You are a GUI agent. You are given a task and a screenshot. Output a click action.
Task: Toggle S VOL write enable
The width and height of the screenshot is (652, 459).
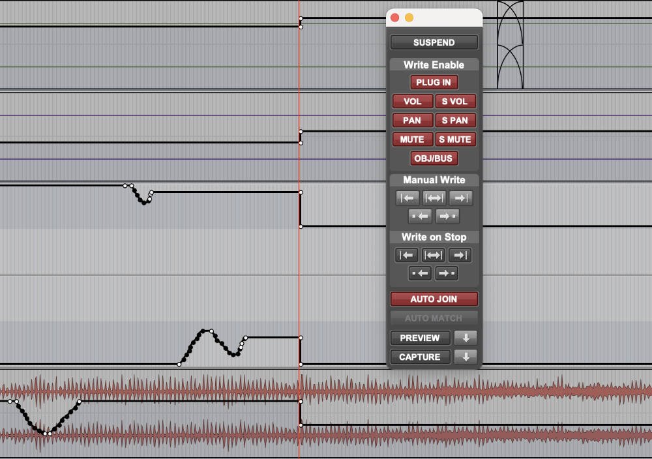click(455, 102)
